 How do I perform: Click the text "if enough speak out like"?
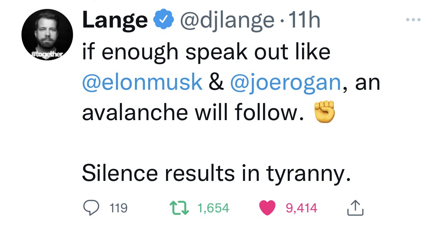(x=206, y=53)
